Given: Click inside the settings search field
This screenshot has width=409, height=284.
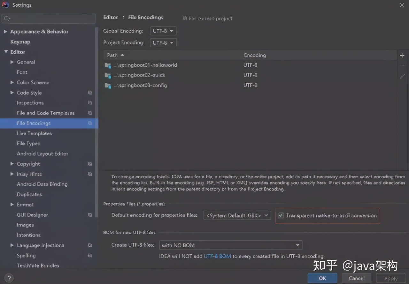Looking at the screenshot, I should click(x=48, y=19).
